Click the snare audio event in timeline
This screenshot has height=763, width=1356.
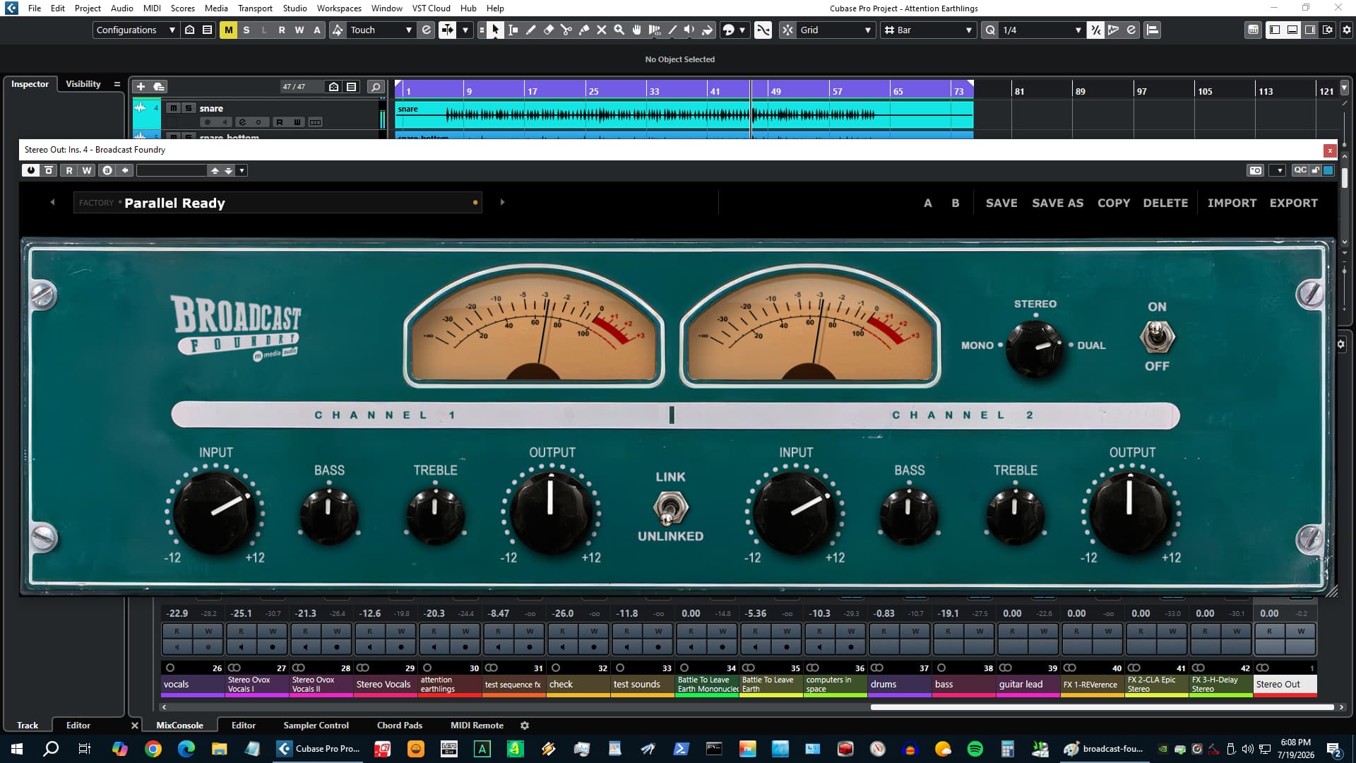[x=684, y=114]
